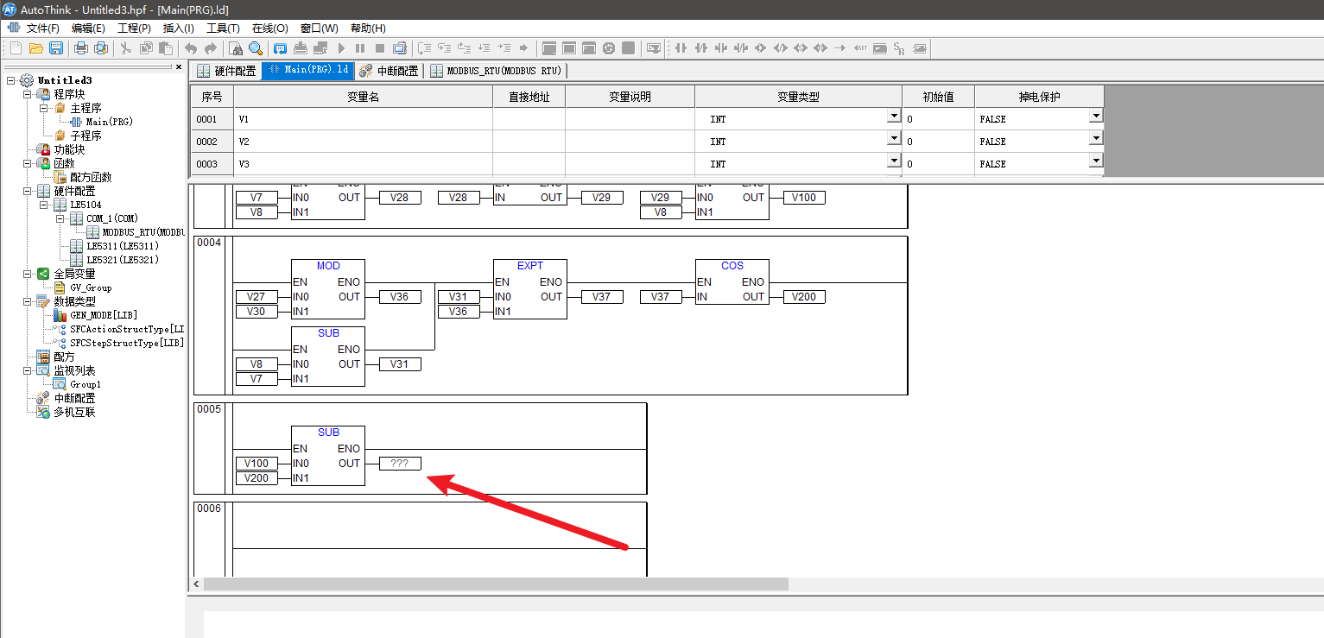
Task: Select 功能块 in project tree
Action: point(69,149)
